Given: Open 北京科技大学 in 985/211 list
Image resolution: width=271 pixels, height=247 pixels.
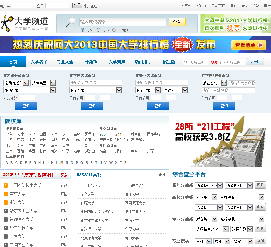Looking at the screenshot, I should click(x=91, y=185).
